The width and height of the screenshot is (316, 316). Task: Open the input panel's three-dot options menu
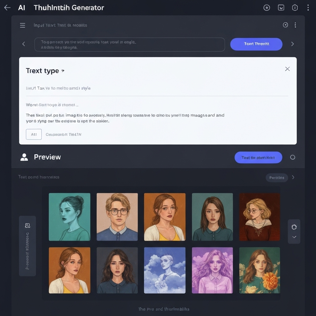pyautogui.click(x=295, y=25)
